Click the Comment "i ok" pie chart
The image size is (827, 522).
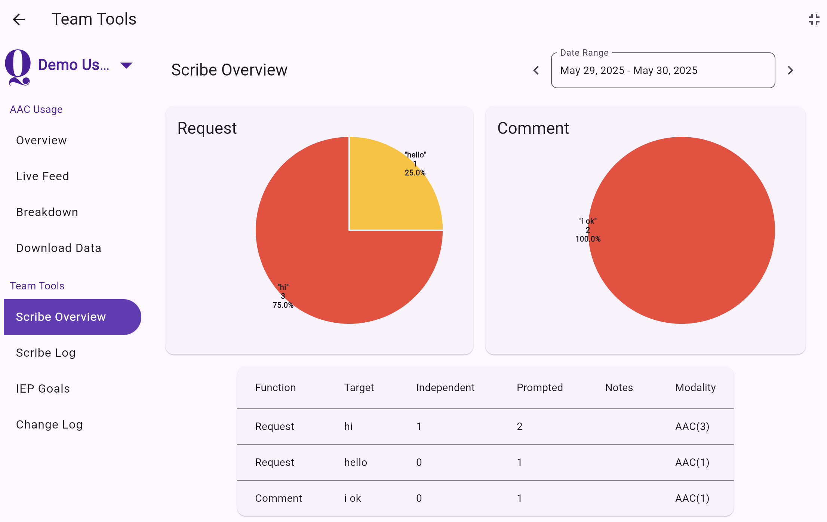681,230
